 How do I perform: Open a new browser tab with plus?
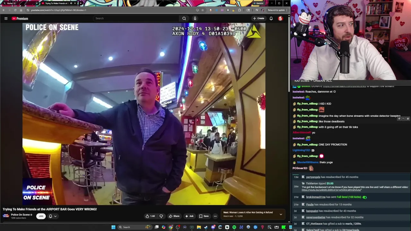tap(80, 3)
